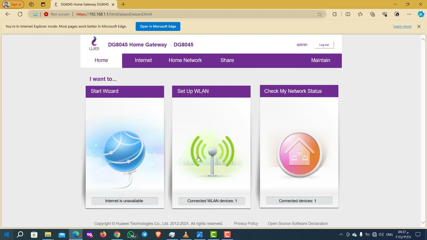The width and height of the screenshot is (427, 240).
Task: Open Google Chrome from the taskbar
Action: coord(117,235)
